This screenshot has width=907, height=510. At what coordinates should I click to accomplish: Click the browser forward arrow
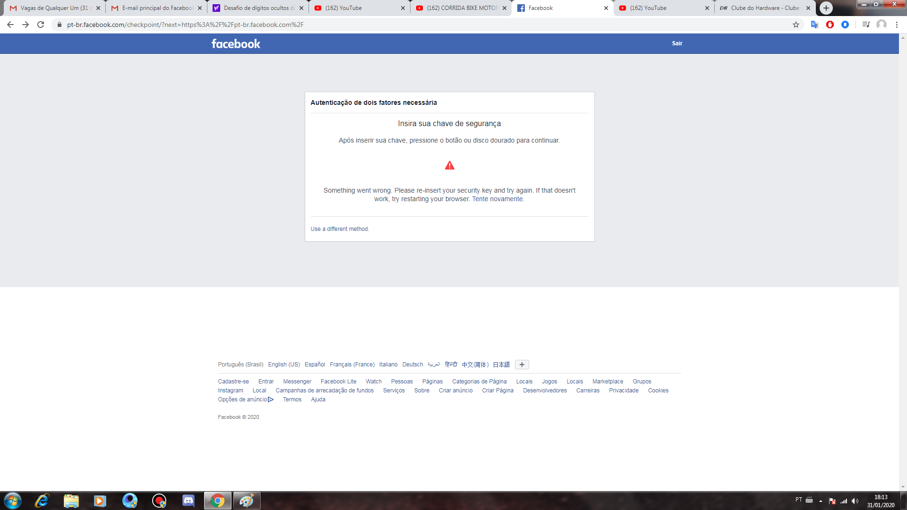pos(26,25)
